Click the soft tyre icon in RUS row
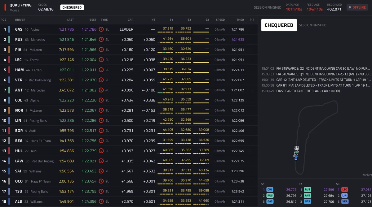 [x=101, y=40]
